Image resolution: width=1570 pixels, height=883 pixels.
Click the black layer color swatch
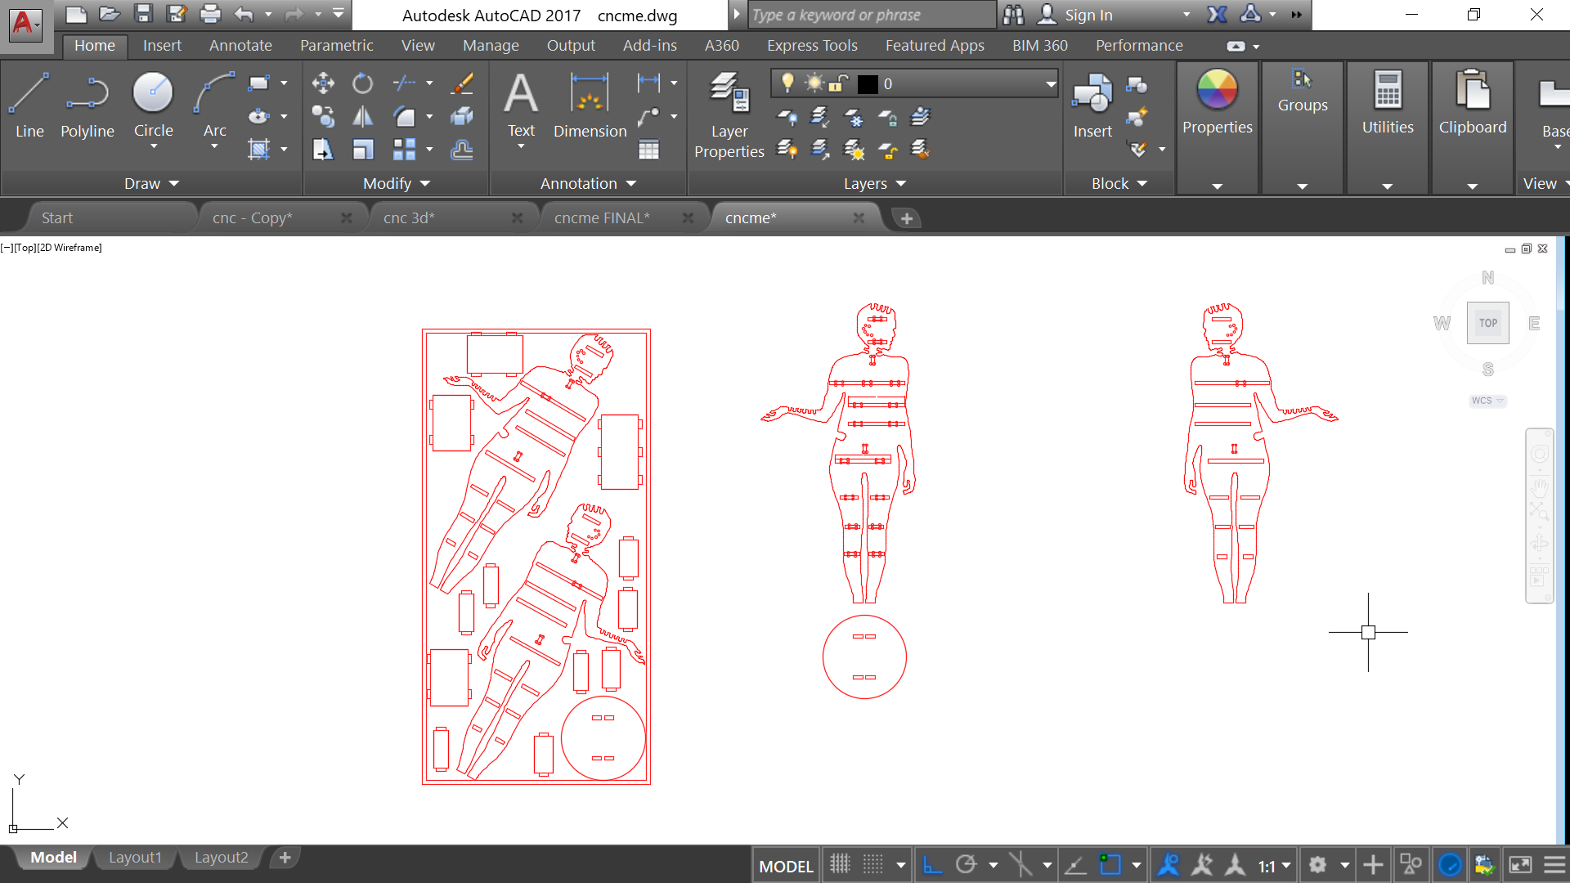point(868,83)
